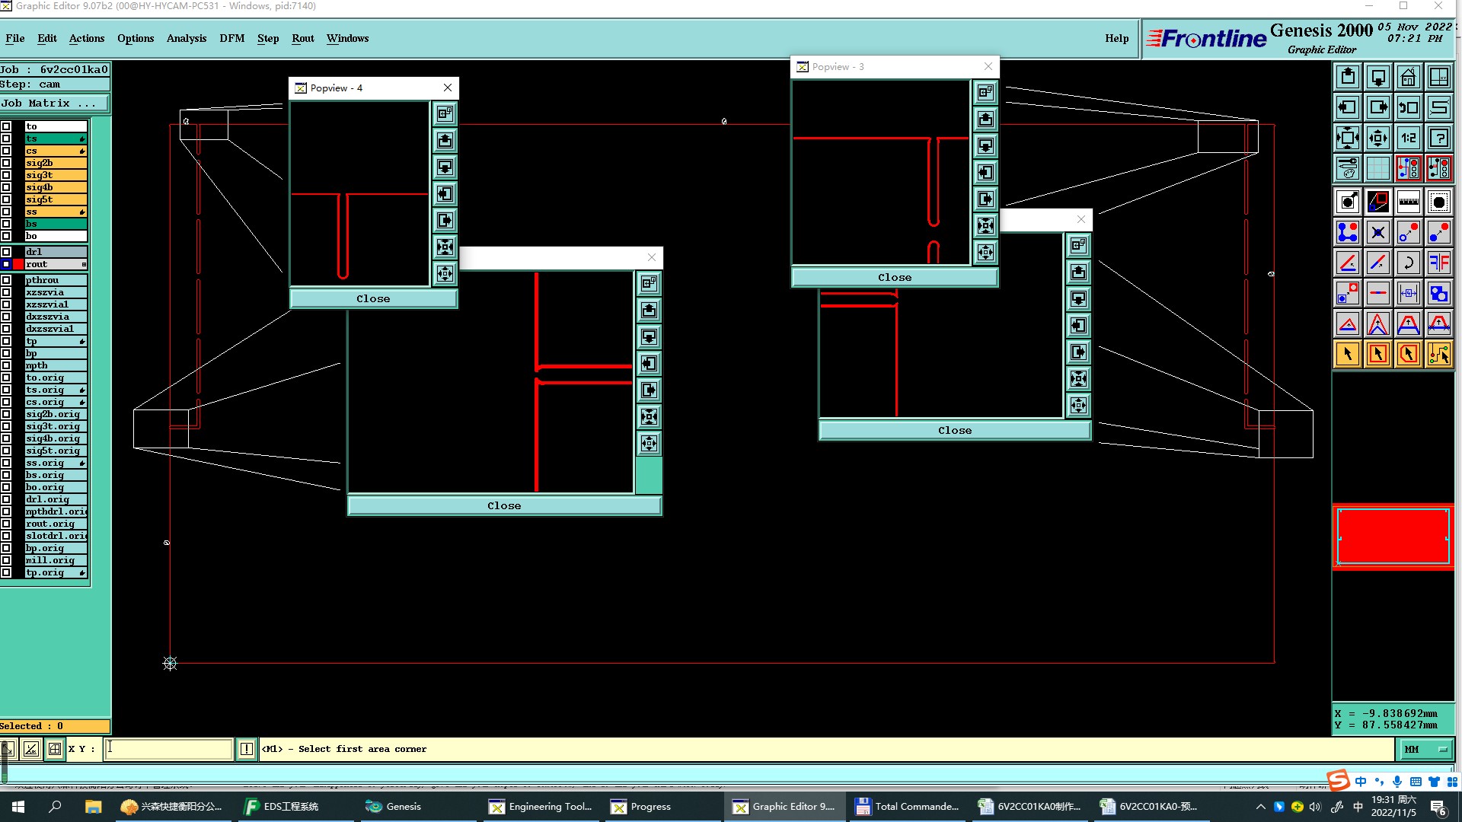The width and height of the screenshot is (1462, 822).
Task: Click the pan-up icon in Popview - 4
Action: click(445, 141)
